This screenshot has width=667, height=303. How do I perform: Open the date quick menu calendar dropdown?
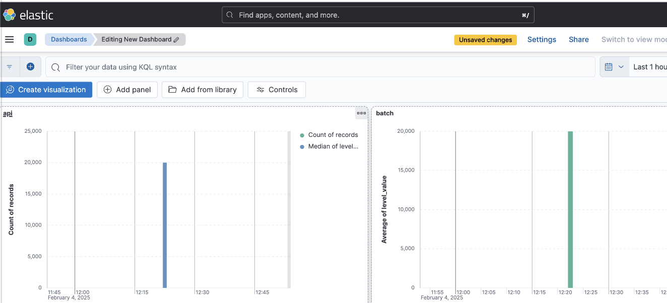click(x=614, y=67)
